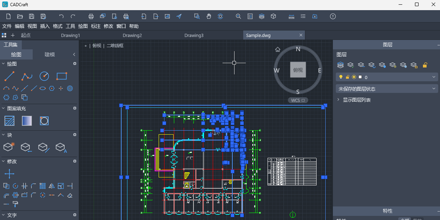This screenshot has width=440, height=220.
Task: Toggle the sun freeze icon for layer 0
Action: 354,77
